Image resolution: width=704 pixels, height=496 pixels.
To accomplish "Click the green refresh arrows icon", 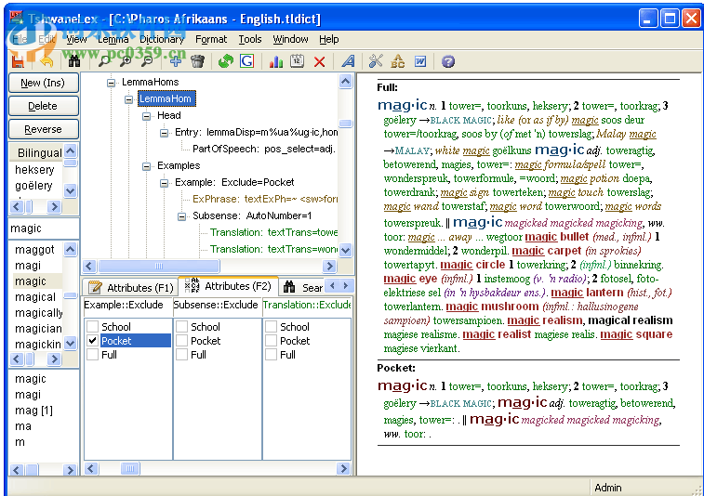I will (225, 61).
